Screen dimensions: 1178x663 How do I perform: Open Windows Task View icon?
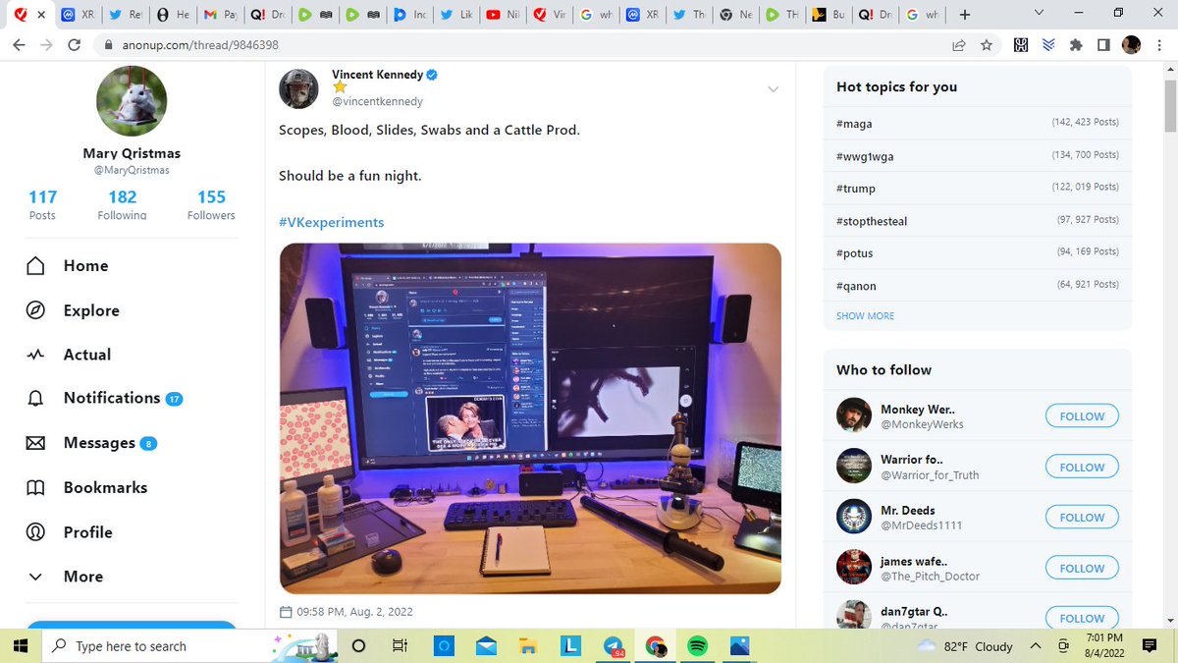[x=400, y=645]
